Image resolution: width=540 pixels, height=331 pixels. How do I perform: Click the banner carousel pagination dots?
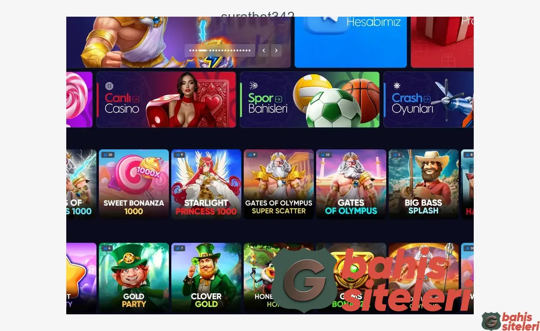tap(220, 51)
